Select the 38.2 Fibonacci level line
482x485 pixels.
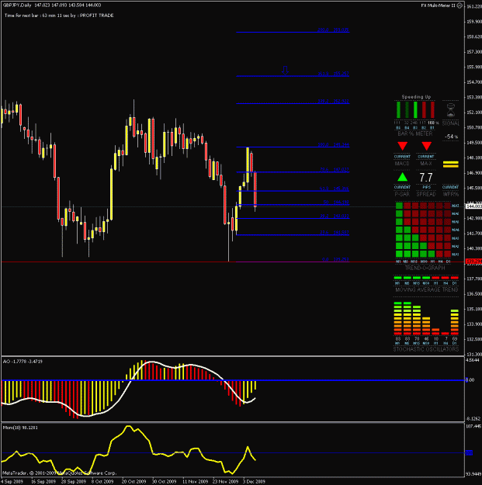pos(293,218)
